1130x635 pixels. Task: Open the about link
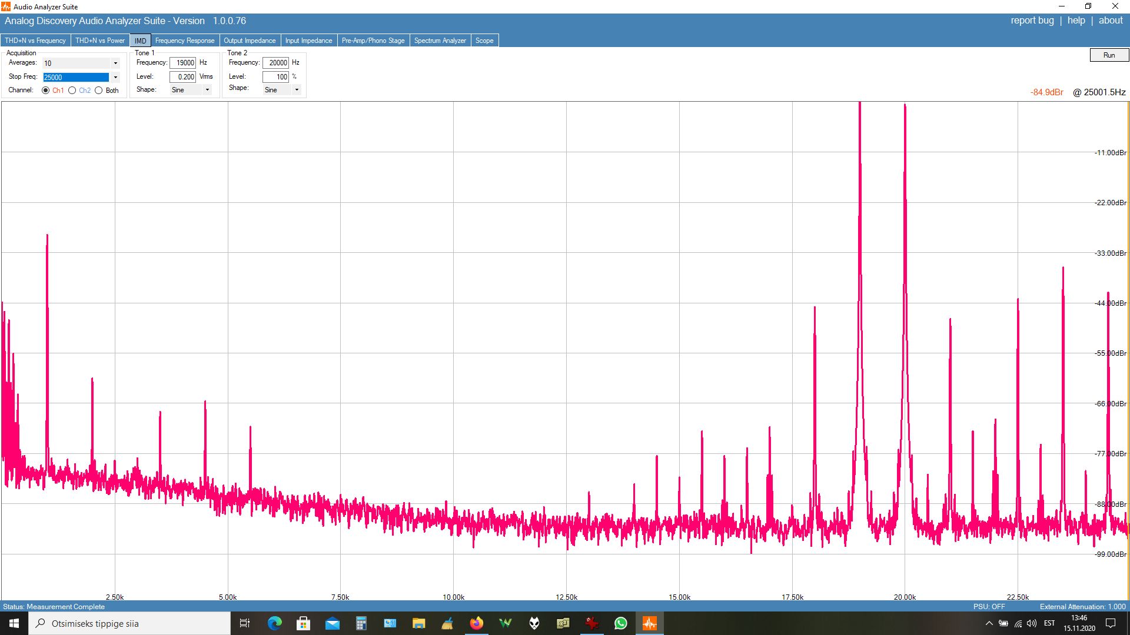point(1111,21)
